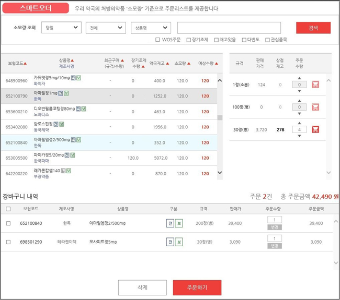
Task: Click the 전 badge on 아마릴엠정 cart row
Action: [x=170, y=223]
